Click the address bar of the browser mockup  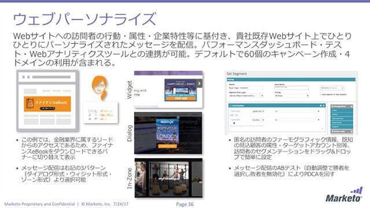(x=51, y=77)
